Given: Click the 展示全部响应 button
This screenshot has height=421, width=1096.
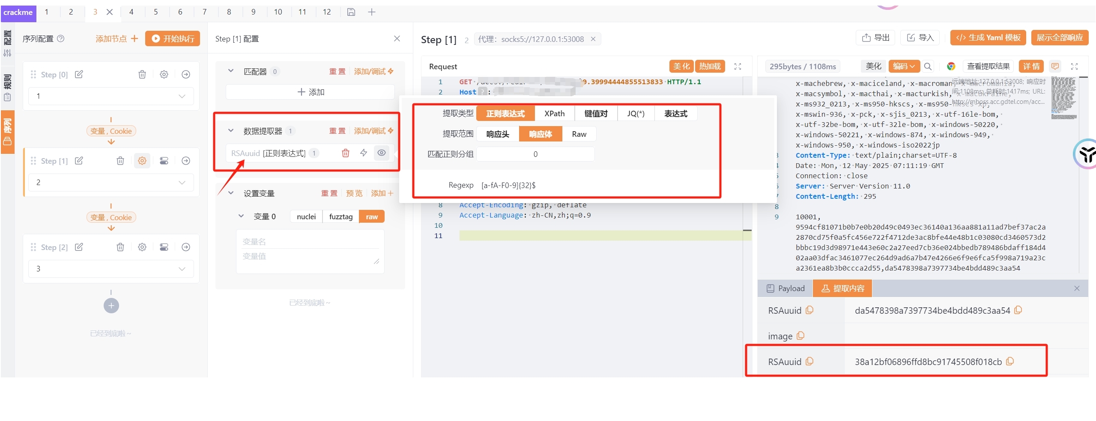Looking at the screenshot, I should pos(1060,38).
